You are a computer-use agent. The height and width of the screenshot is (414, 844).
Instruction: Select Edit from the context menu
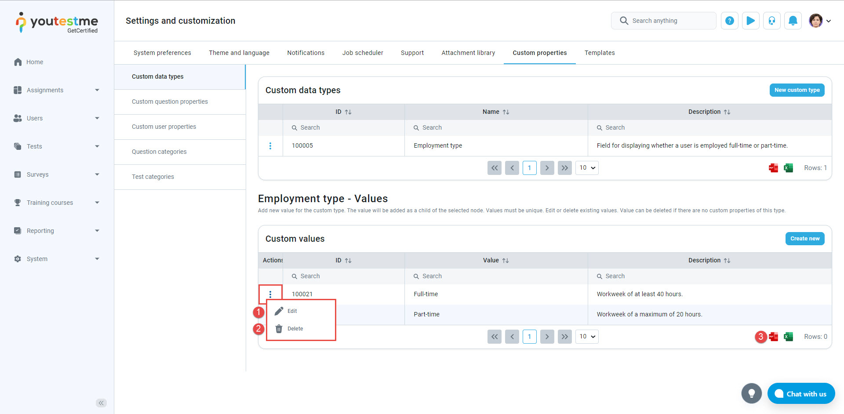[x=292, y=311]
